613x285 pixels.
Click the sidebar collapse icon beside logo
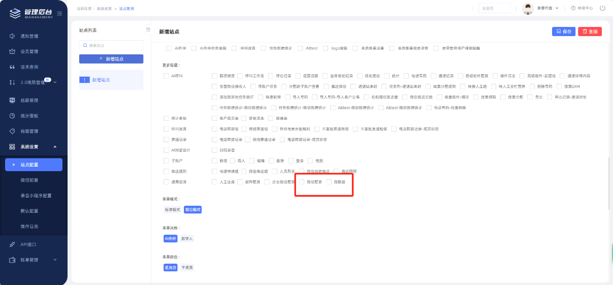tap(59, 13)
